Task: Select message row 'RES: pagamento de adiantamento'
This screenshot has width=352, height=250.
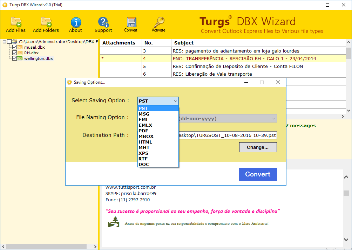Action: (223, 51)
